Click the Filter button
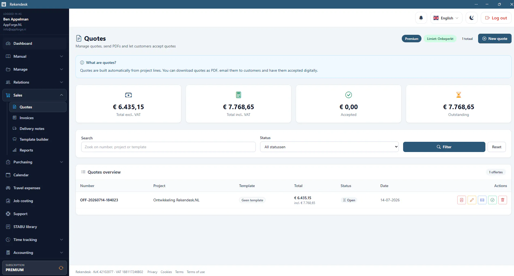 444,147
